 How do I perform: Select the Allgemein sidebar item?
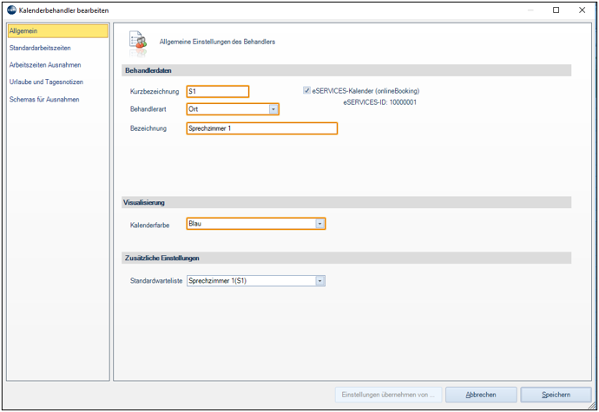tap(58, 31)
